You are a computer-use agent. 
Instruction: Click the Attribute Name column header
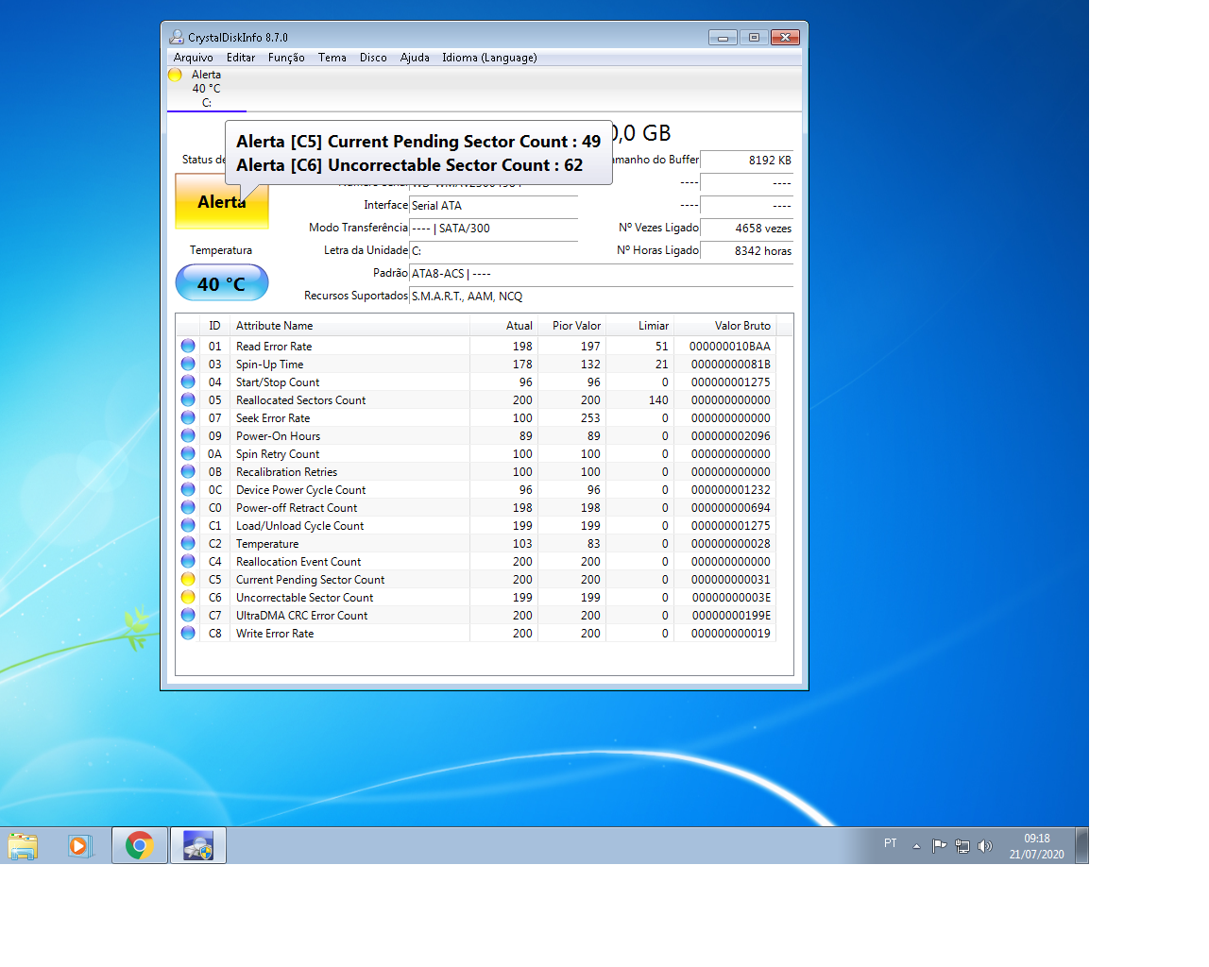(350, 326)
